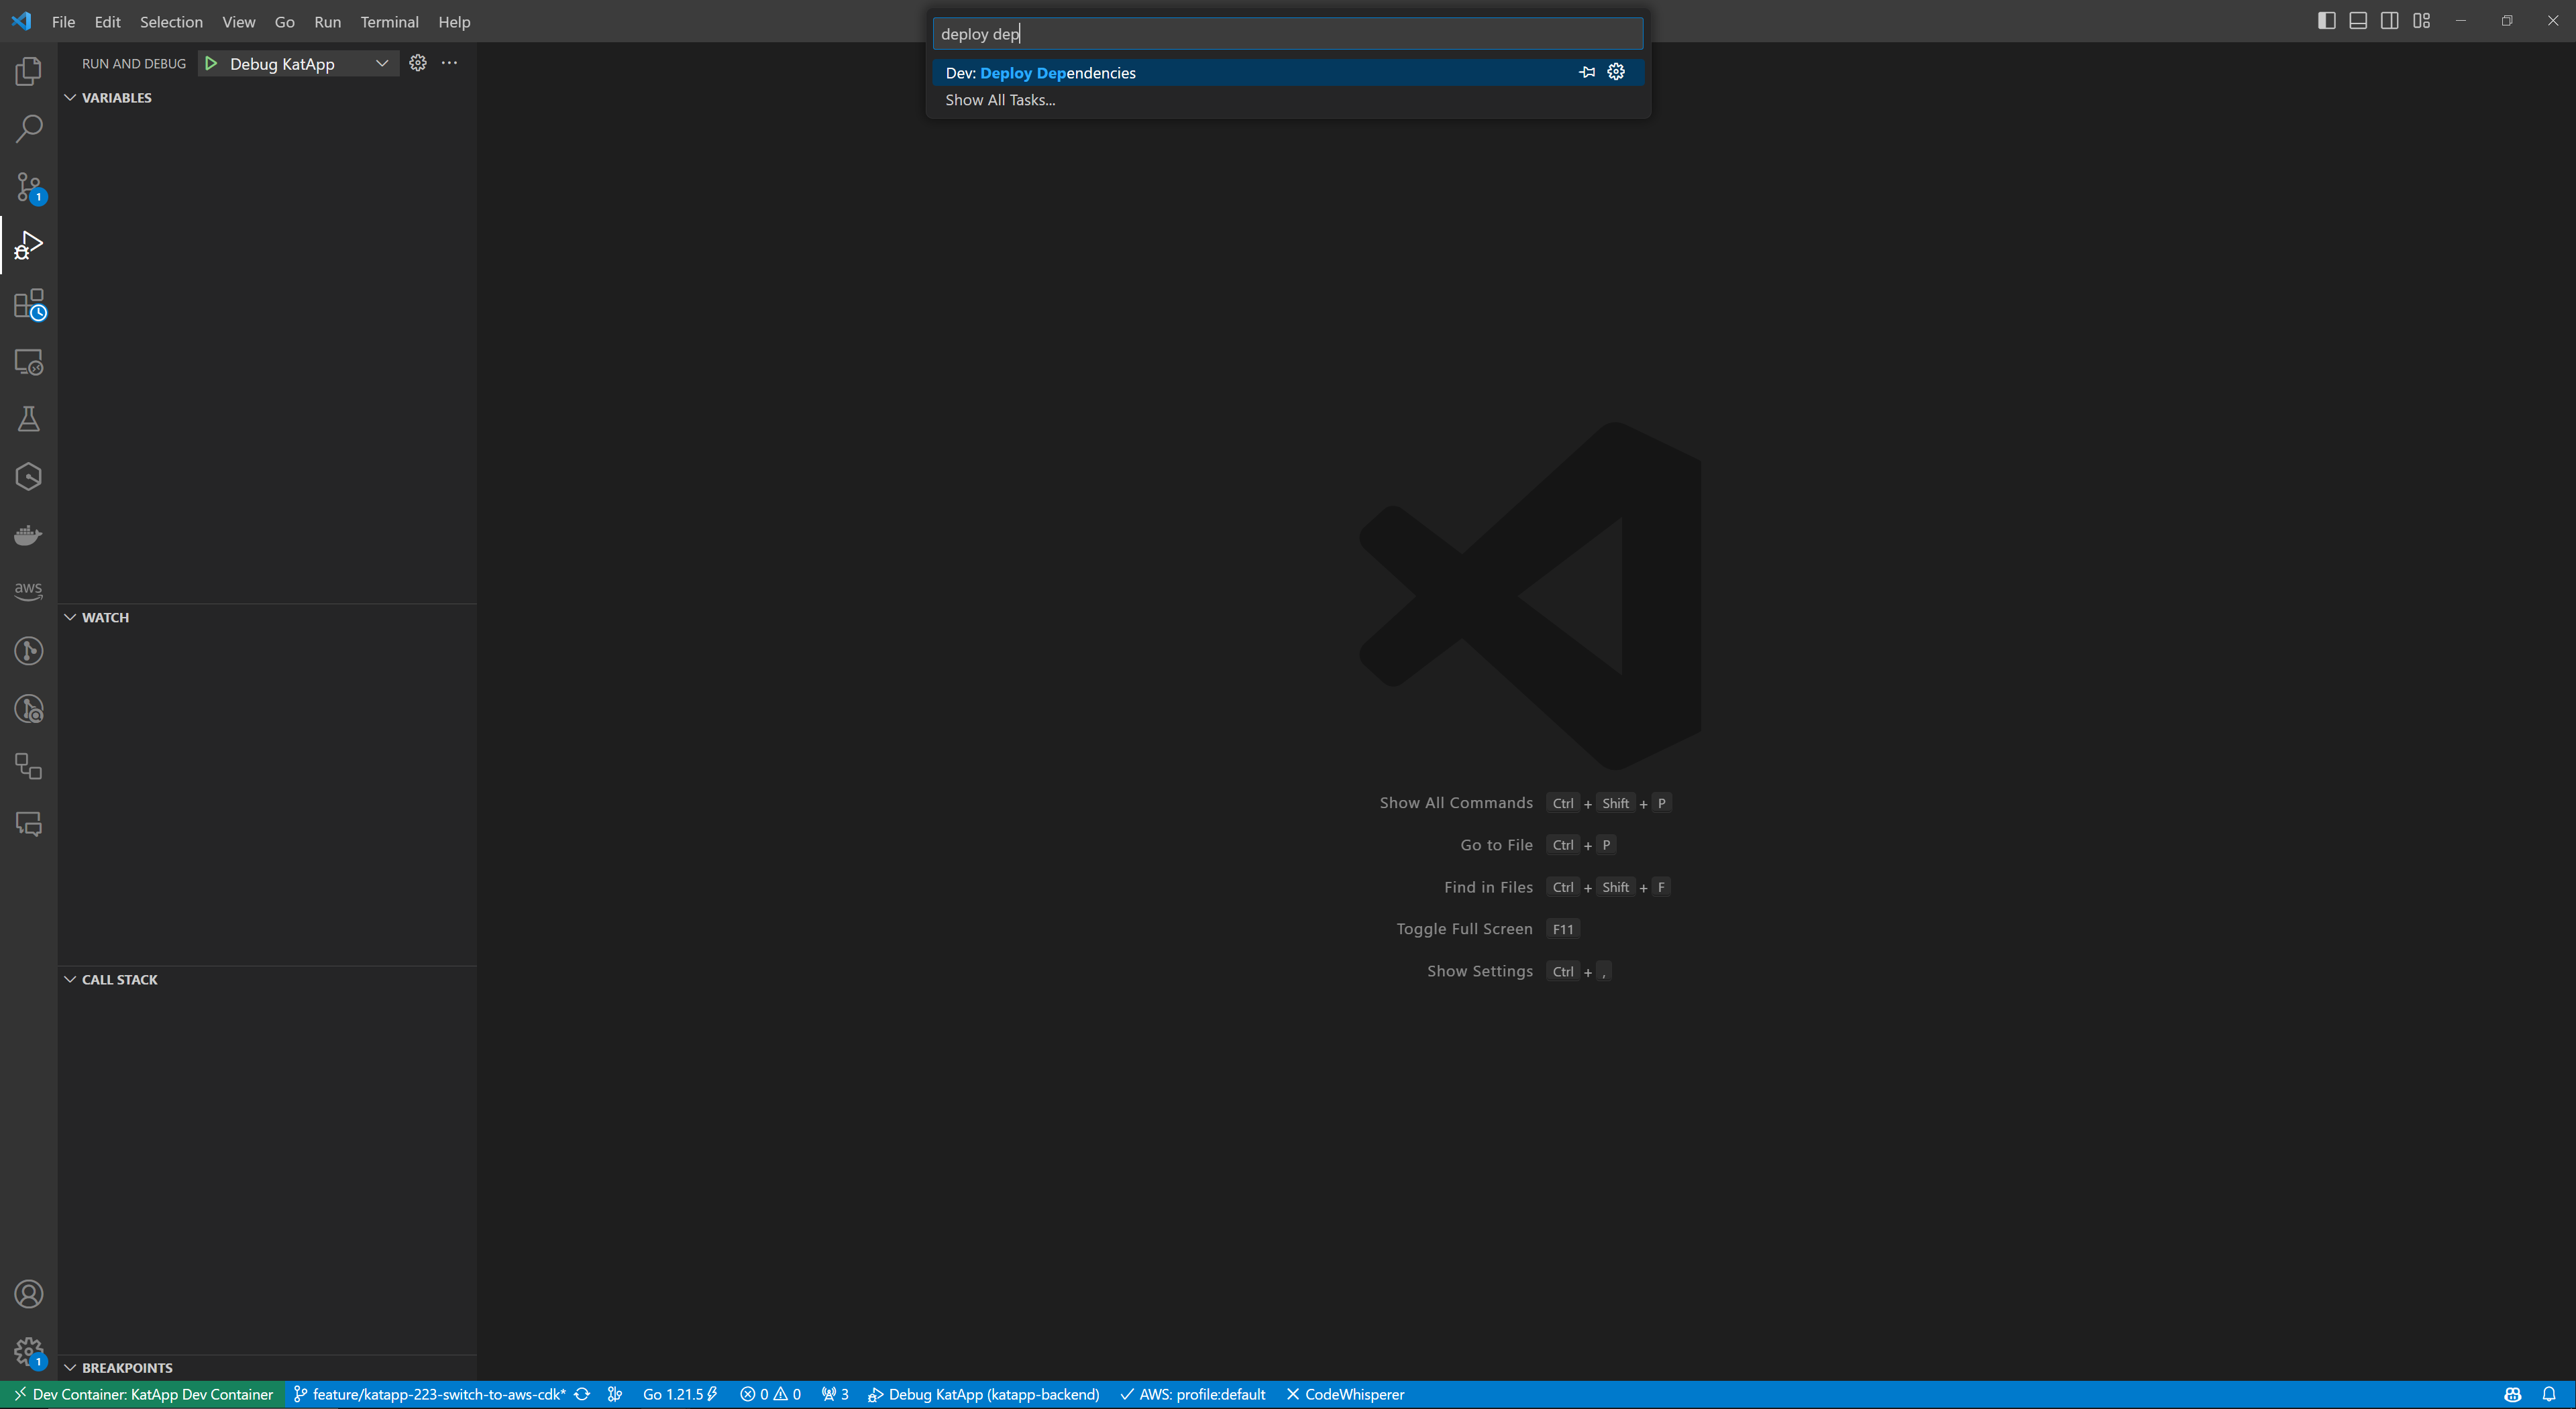This screenshot has height=1409, width=2576.
Task: Open the AWS Toolkit icon
Action: click(29, 592)
